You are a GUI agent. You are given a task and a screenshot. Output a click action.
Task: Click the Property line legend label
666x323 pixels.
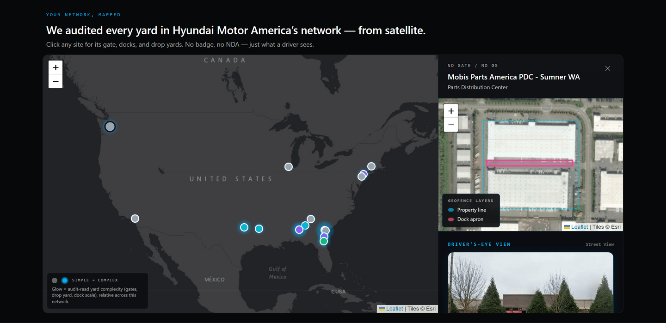click(472, 210)
